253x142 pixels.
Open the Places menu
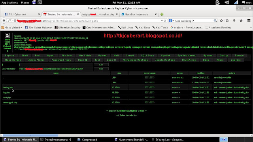(x=25, y=3)
